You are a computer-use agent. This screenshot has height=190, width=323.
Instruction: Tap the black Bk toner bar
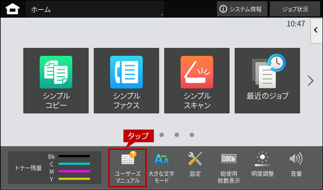(x=74, y=156)
